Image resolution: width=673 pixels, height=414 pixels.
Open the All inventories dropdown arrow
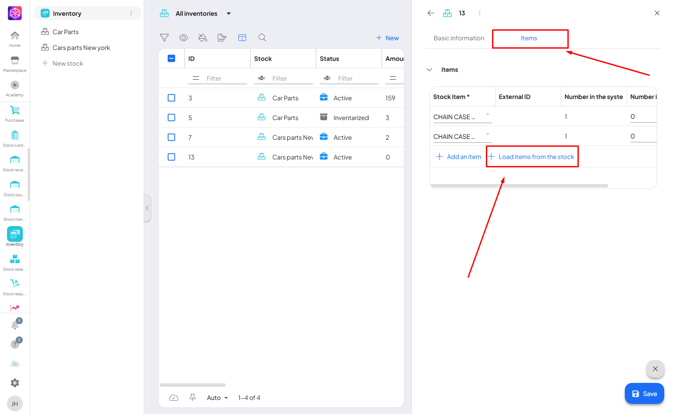tap(229, 14)
